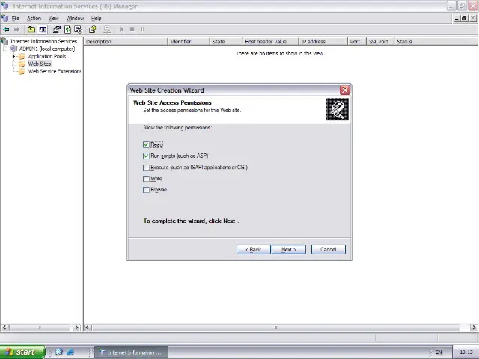Open the Action menu
Image resolution: width=479 pixels, height=359 pixels.
tap(34, 18)
